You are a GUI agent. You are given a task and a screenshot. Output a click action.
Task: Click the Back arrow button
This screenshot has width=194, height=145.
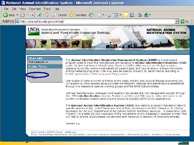[x=9, y=15]
